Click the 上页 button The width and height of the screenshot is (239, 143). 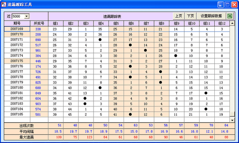(x=178, y=16)
